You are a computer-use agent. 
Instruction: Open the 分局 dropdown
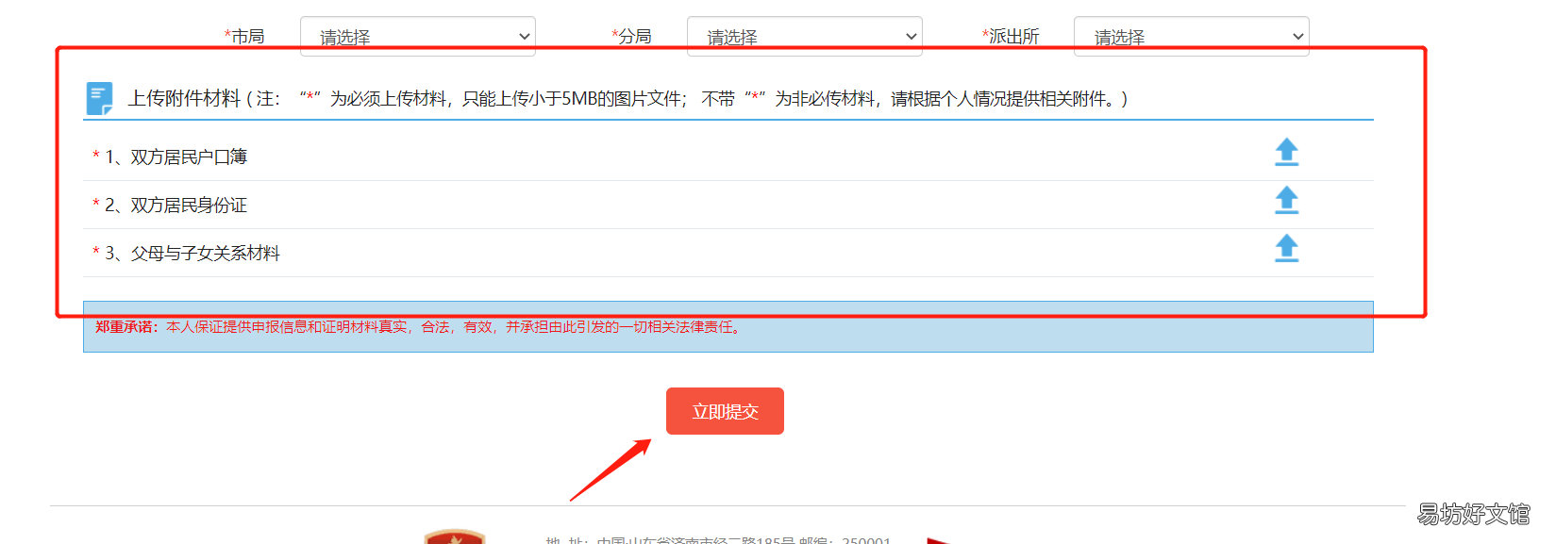[805, 36]
